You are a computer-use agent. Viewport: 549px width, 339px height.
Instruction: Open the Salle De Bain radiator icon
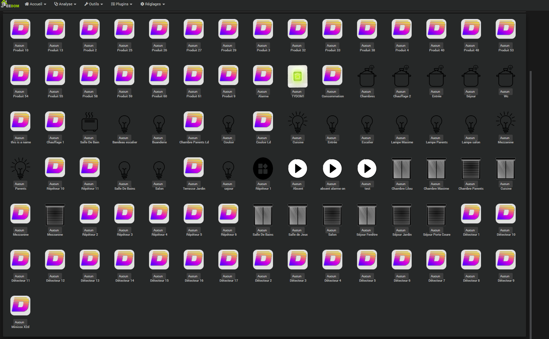coord(90,122)
